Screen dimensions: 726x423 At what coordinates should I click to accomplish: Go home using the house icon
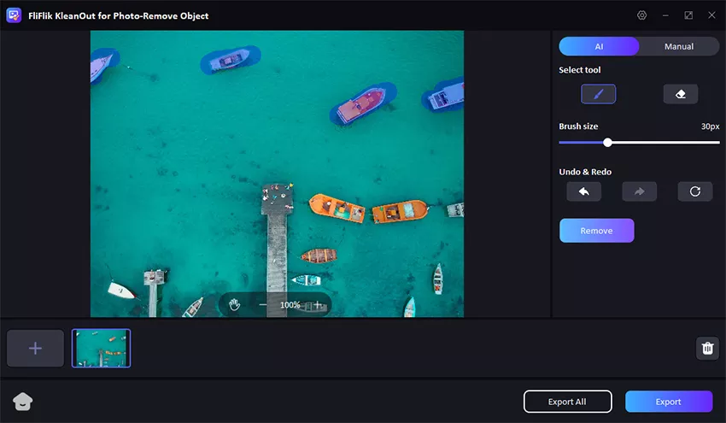coord(23,402)
